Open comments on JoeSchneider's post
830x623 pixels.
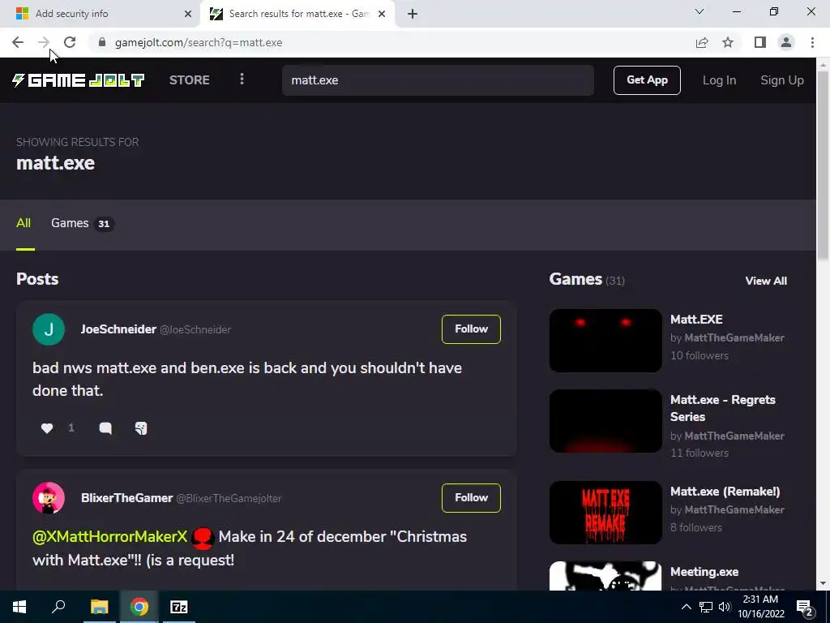(105, 428)
